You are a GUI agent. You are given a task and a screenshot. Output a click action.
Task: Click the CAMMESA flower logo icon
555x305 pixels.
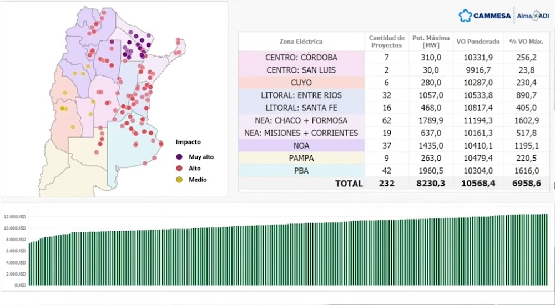[465, 16]
